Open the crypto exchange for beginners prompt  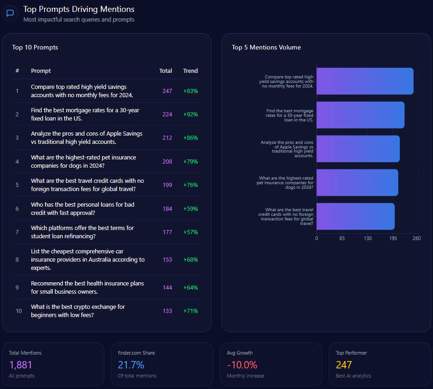click(x=78, y=311)
